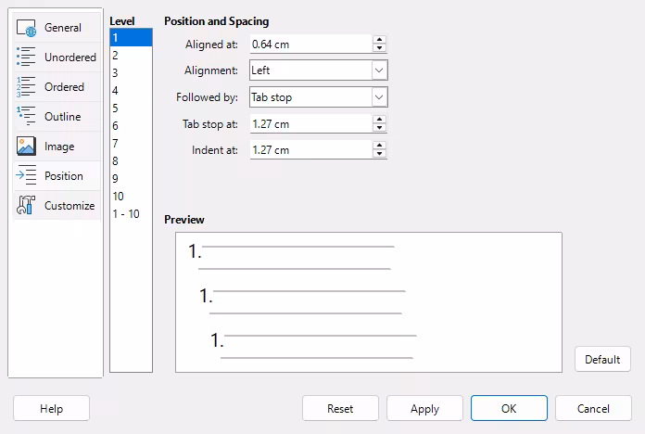Viewport: 645px width, 434px height.
Task: Open the Image tab icon
Action: (x=26, y=147)
